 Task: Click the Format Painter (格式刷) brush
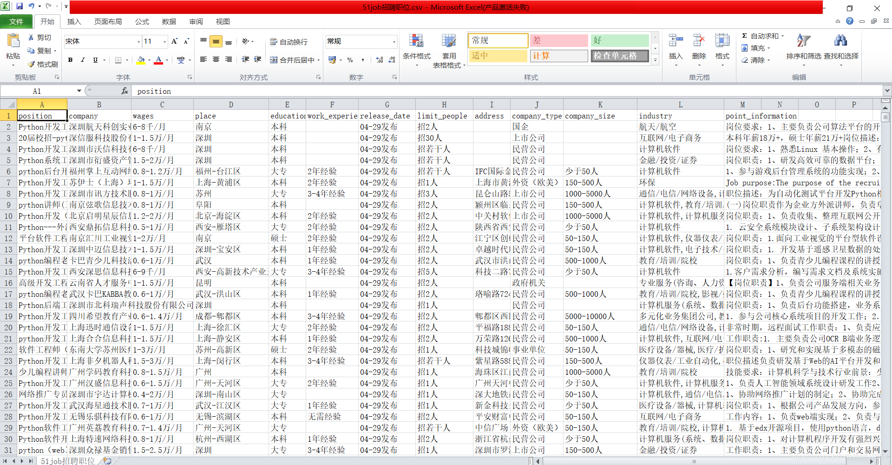point(31,64)
